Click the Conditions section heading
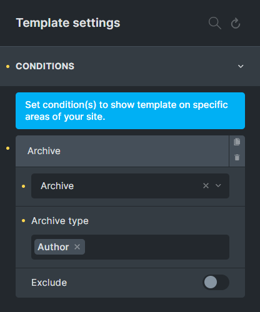Image resolution: width=260 pixels, height=312 pixels. tap(45, 66)
